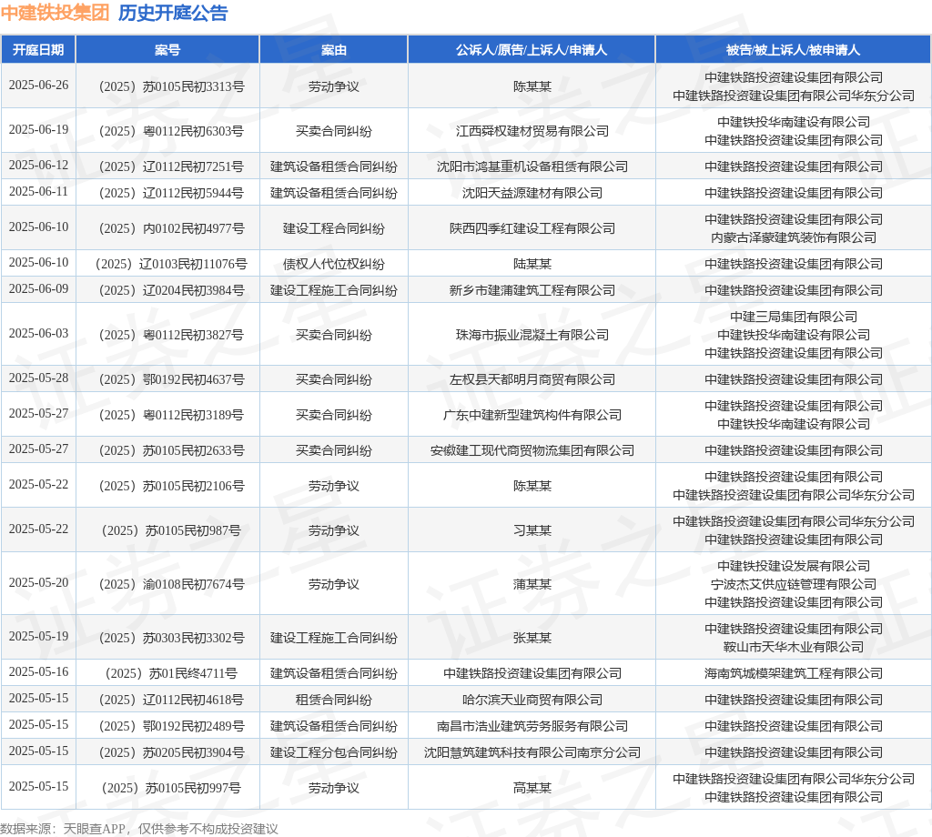Screen dimensions: 932x837
Task: Click defendant 宁波杰艾供应链管理有限公司
Action: tap(794, 584)
